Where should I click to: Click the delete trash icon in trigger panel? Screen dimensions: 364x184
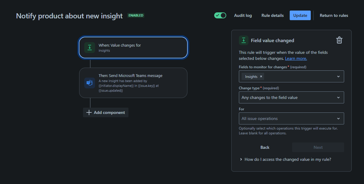[x=339, y=40]
